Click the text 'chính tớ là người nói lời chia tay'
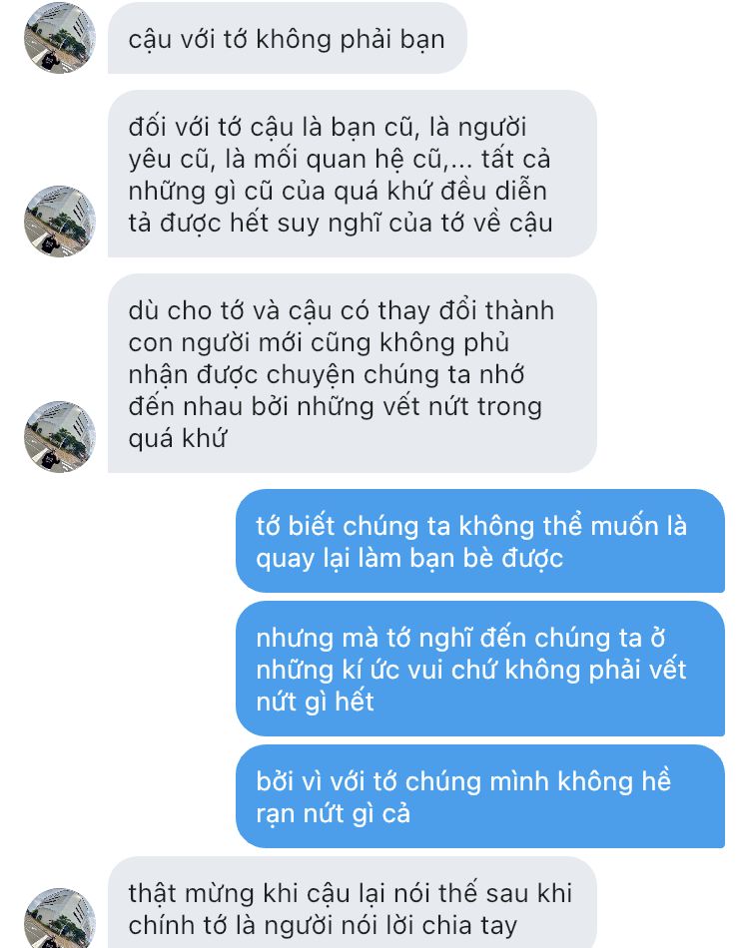 (324, 926)
